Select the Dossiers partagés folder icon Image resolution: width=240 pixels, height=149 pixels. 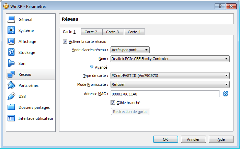point(11,107)
